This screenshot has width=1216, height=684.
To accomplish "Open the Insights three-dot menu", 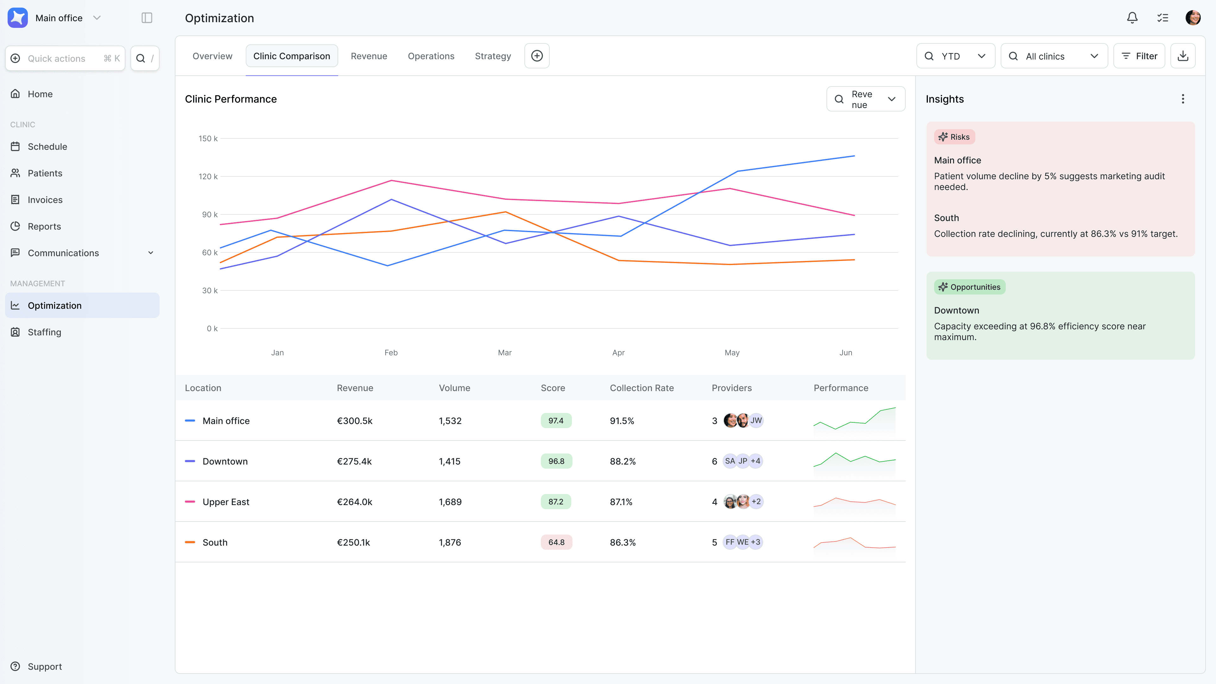I will 1182,99.
